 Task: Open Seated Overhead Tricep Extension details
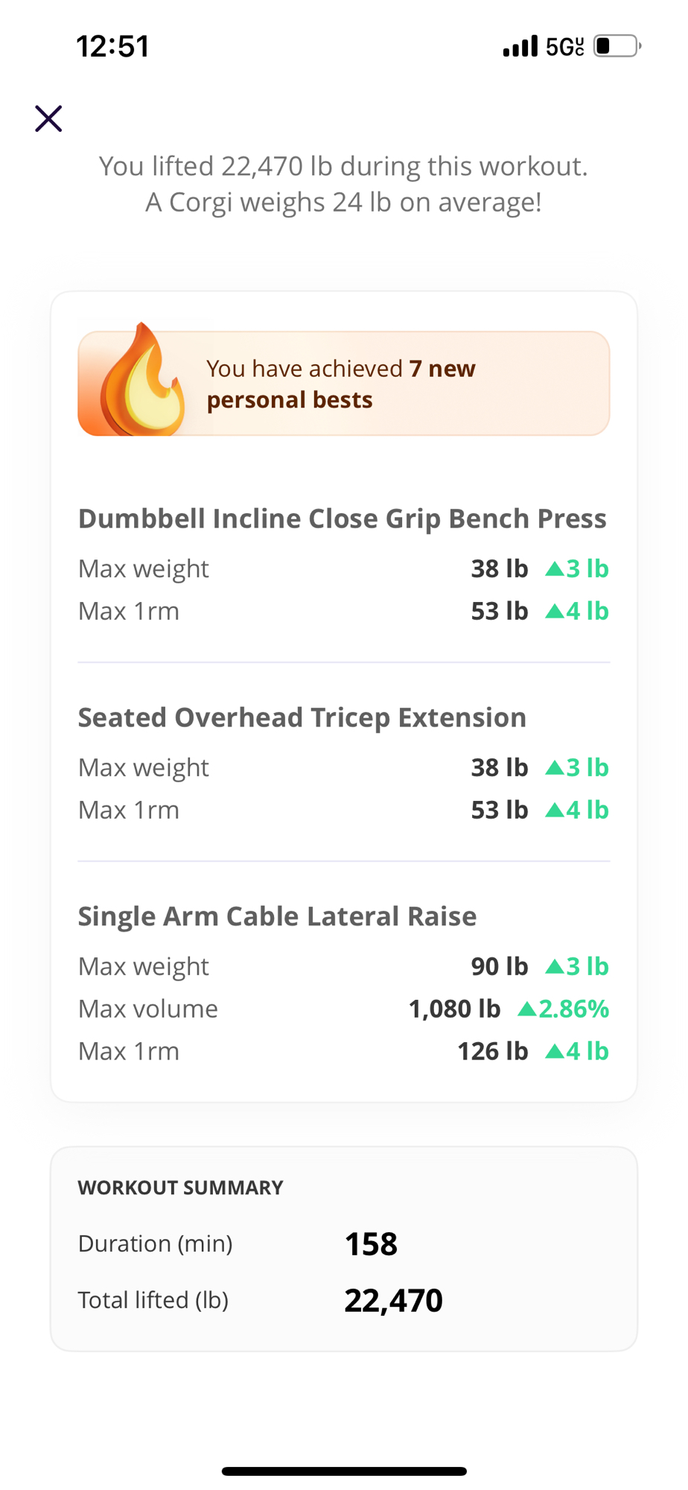pyautogui.click(x=302, y=717)
